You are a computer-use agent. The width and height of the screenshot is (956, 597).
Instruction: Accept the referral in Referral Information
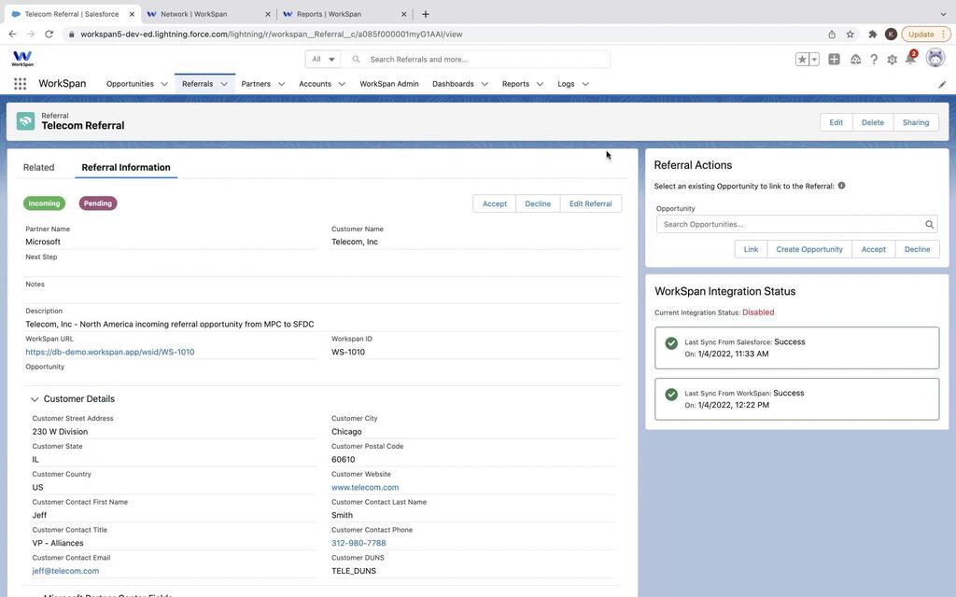495,203
